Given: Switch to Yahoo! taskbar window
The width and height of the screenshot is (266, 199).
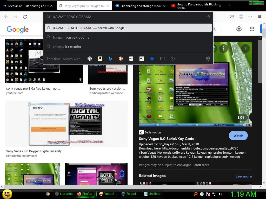Looking at the screenshot, I should click(x=108, y=194).
